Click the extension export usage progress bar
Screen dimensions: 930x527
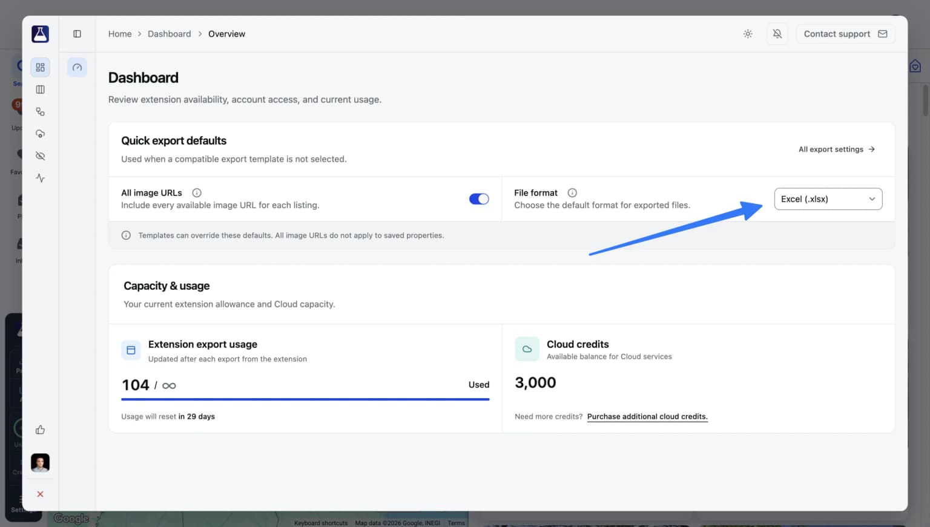(305, 399)
